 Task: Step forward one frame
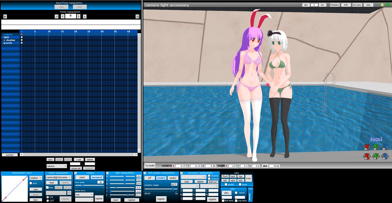click(x=79, y=16)
